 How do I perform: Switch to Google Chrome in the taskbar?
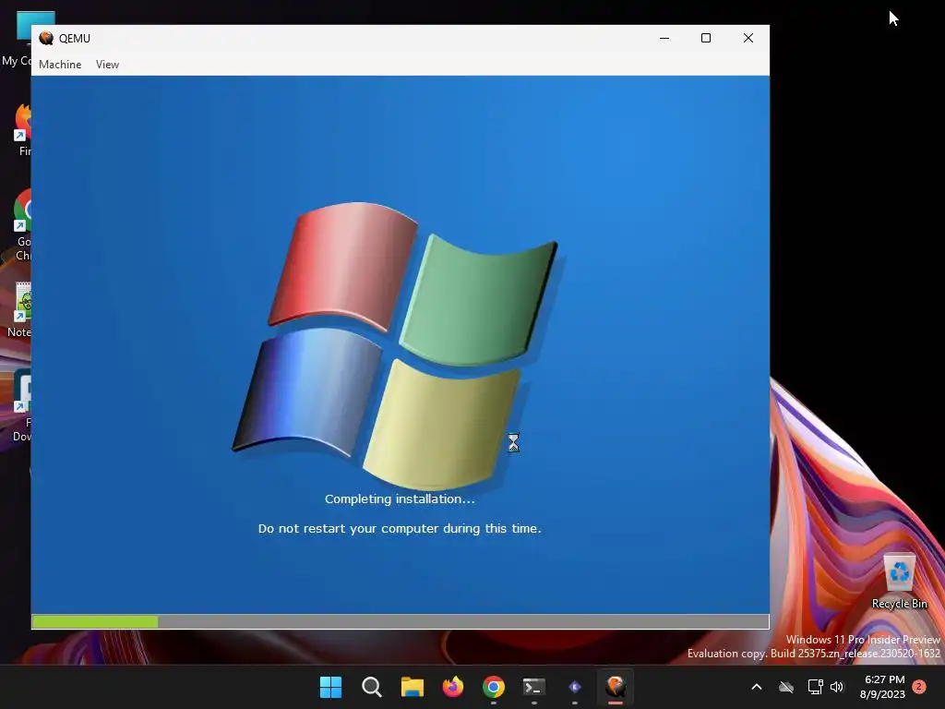tap(494, 687)
